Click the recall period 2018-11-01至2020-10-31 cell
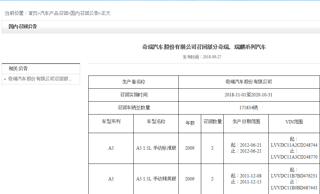320x194 pixels. pos(249,95)
